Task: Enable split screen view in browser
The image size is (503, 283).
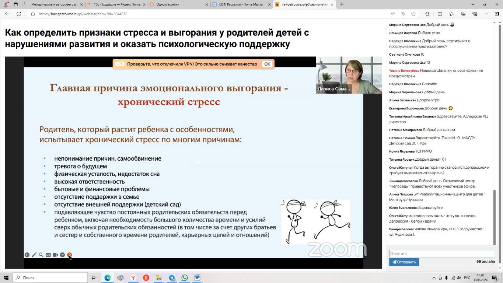Action: click(x=440, y=14)
